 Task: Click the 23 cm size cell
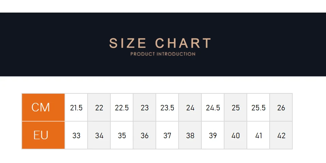[x=145, y=108]
